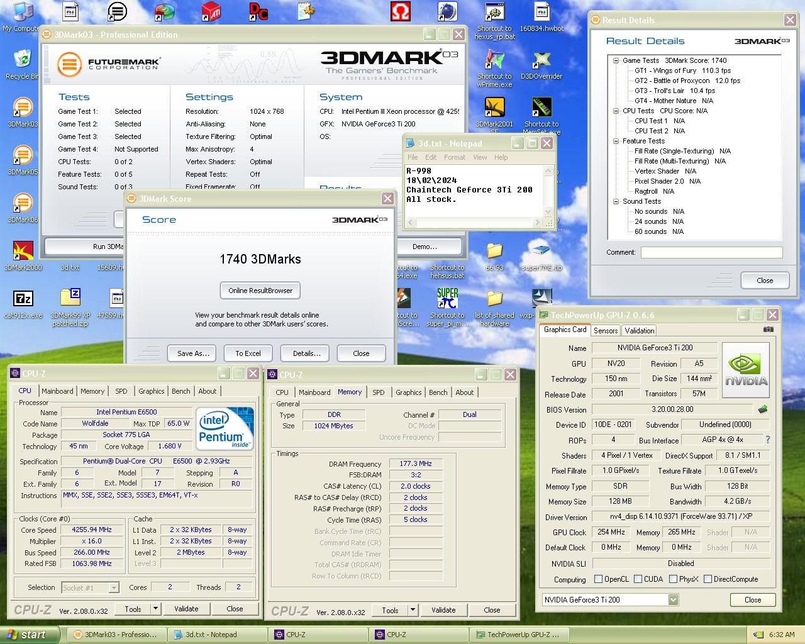Click Demo... button in 3DMark03
The height and width of the screenshot is (644, 805).
[425, 247]
